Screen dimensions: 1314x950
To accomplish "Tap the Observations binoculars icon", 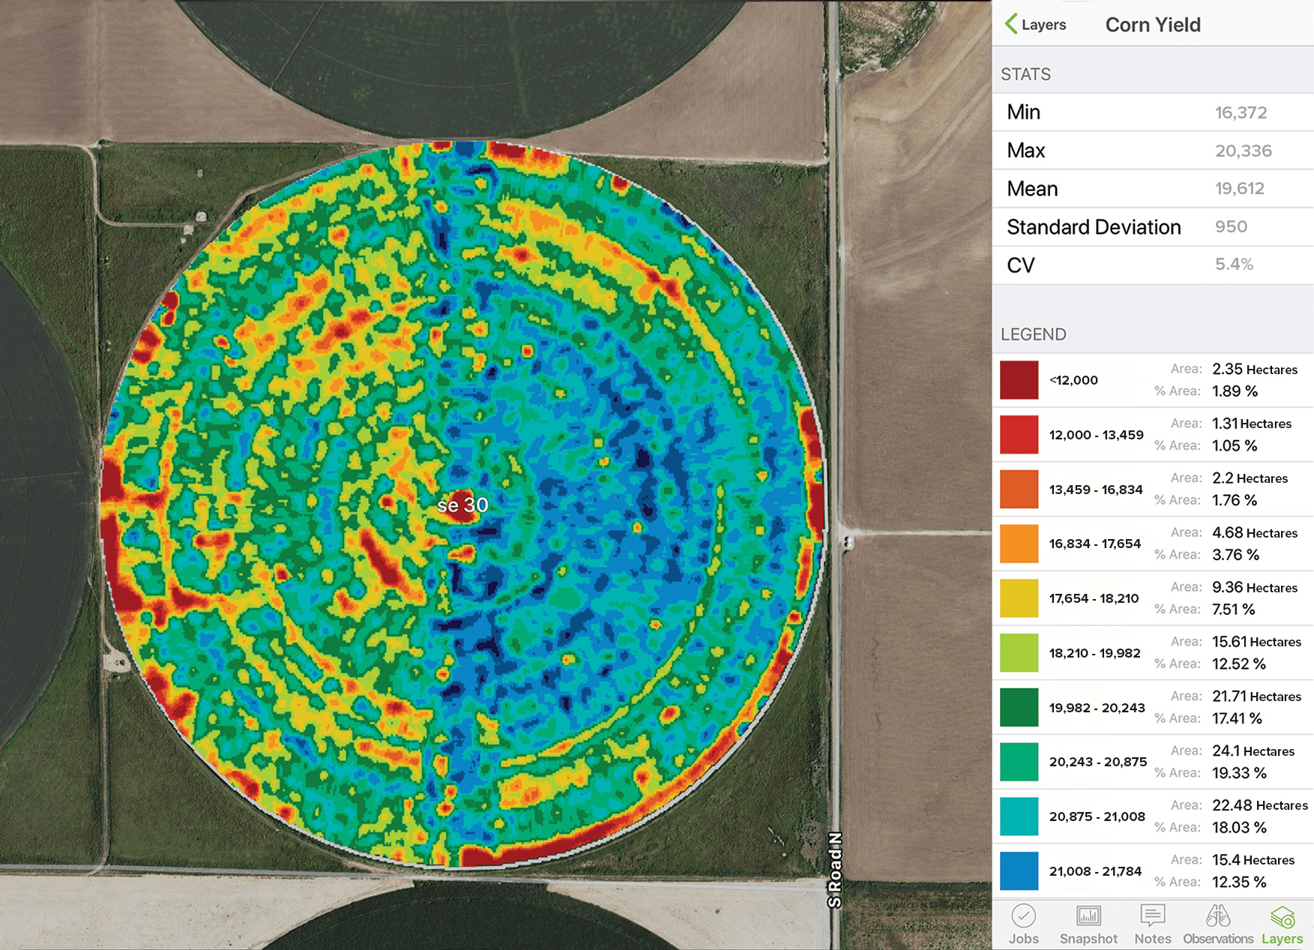I will click(1217, 916).
